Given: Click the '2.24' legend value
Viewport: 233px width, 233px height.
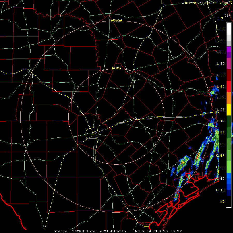Looking at the screenshot, I should click(x=220, y=41).
